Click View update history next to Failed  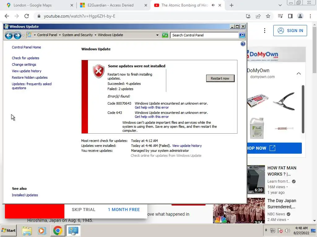(x=187, y=146)
